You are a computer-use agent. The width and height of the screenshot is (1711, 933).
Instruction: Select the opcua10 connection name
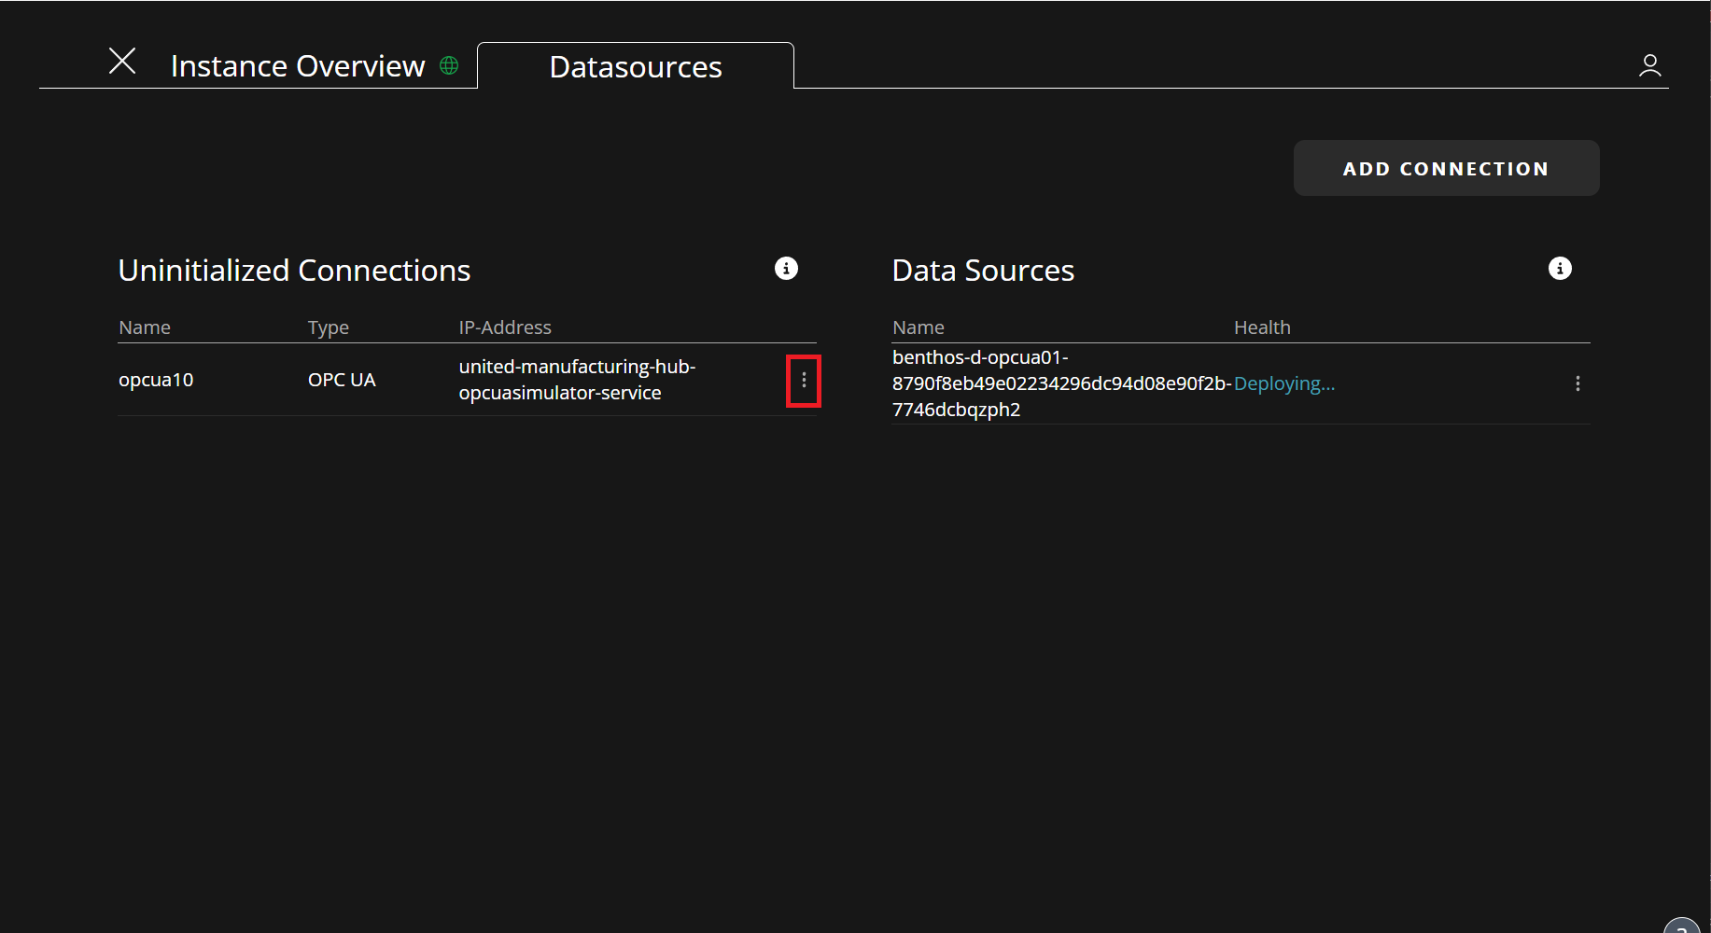pos(156,380)
